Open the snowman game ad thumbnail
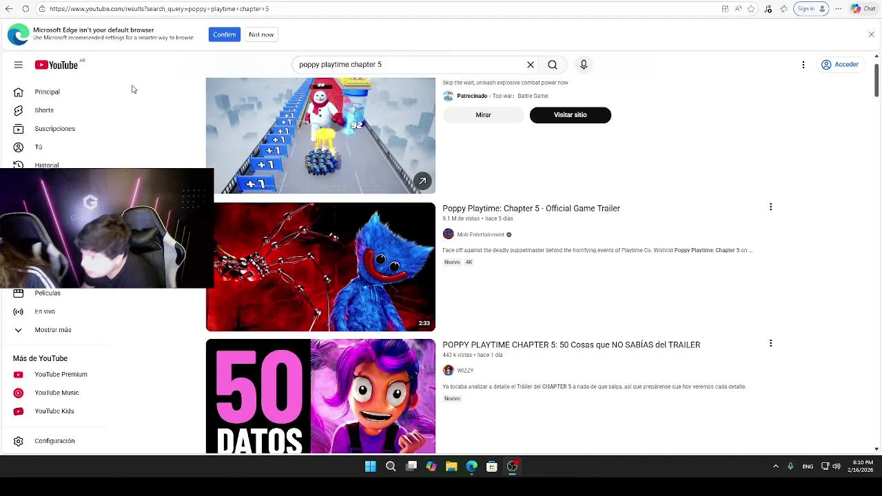Viewport: 882px width, 496px height. [320, 135]
